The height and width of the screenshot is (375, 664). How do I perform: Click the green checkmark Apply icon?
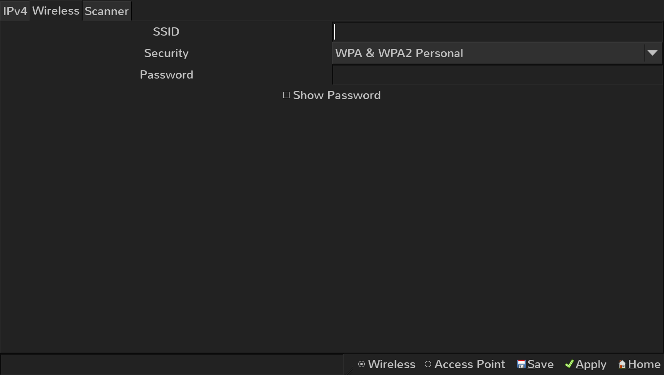pyautogui.click(x=569, y=364)
